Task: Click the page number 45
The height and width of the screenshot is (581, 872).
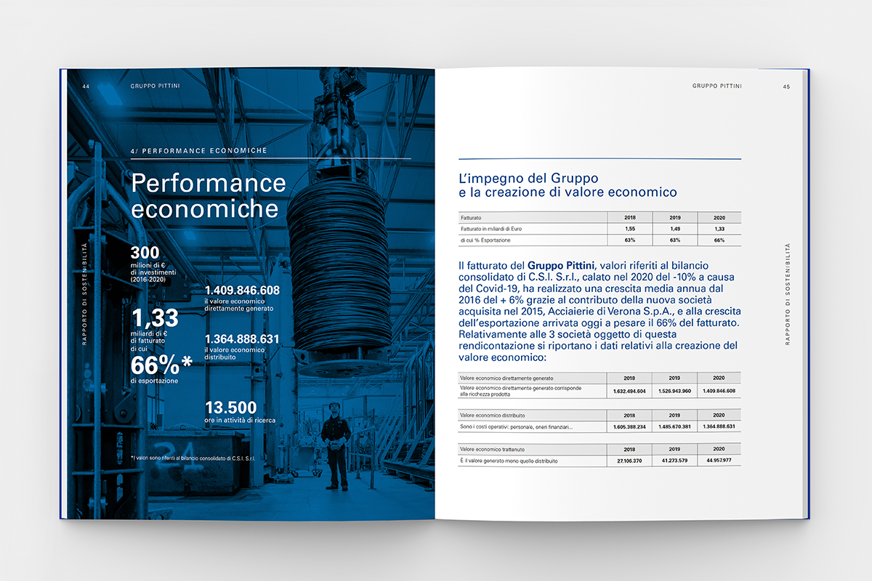Action: click(x=786, y=87)
